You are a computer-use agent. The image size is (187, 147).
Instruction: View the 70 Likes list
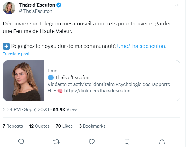(64, 126)
